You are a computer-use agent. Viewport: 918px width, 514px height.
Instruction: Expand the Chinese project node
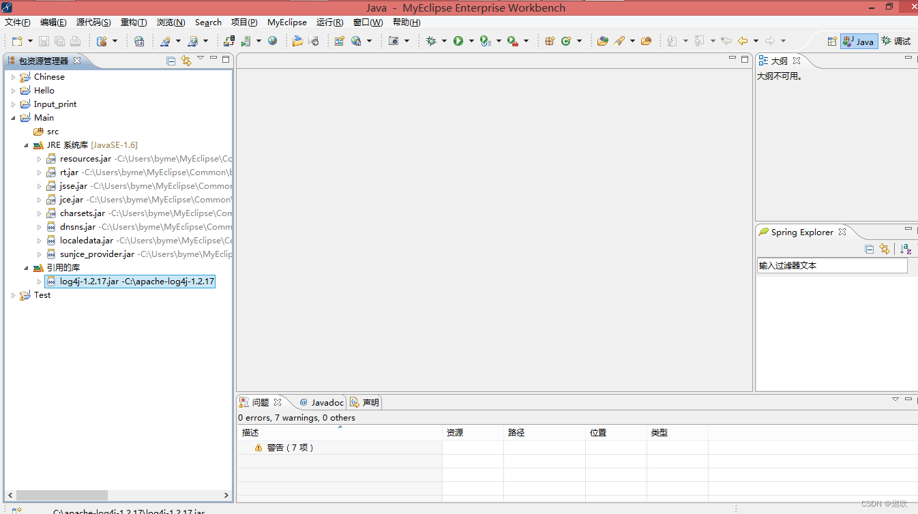click(x=13, y=77)
